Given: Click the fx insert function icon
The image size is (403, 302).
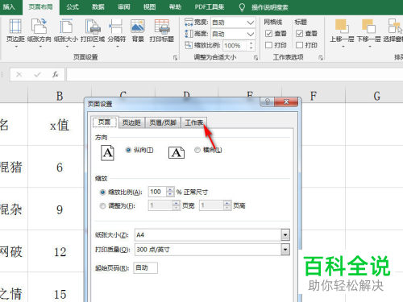Looking at the screenshot, I should click(56, 74).
